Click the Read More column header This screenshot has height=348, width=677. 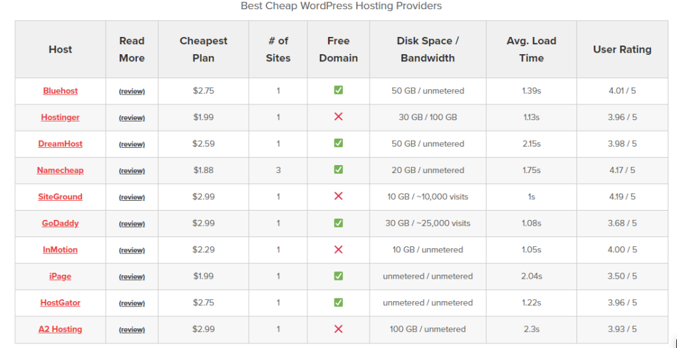tap(132, 49)
